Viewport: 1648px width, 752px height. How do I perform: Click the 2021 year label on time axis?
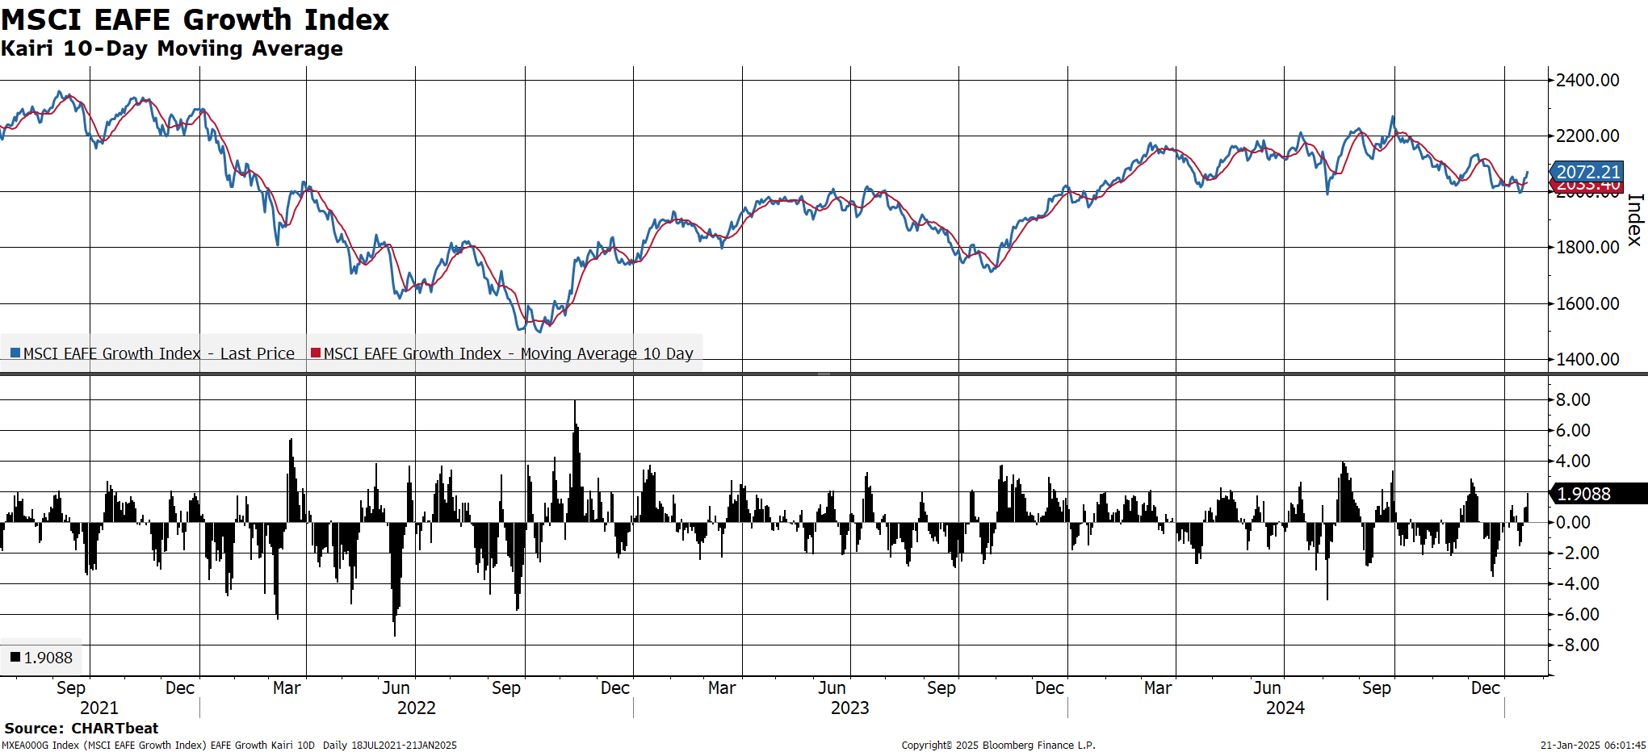click(x=99, y=708)
